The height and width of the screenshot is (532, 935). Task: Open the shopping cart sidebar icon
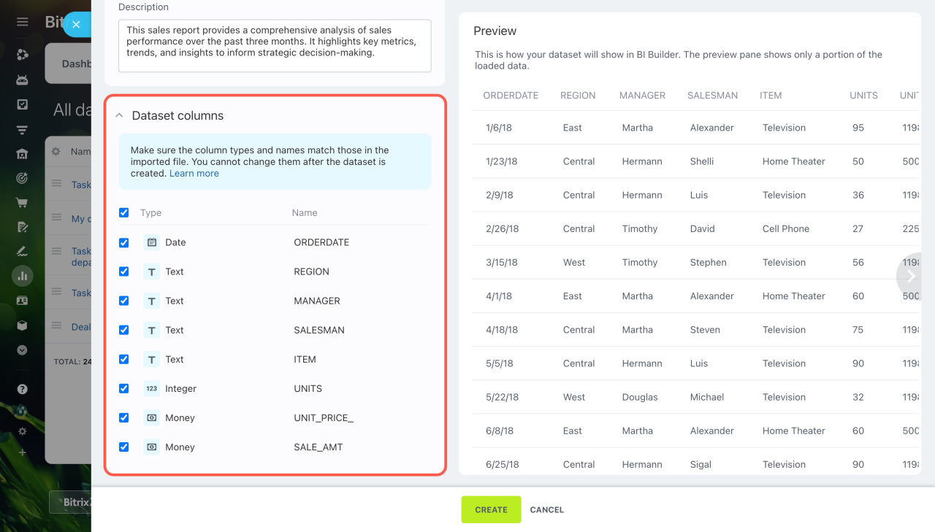pyautogui.click(x=22, y=203)
